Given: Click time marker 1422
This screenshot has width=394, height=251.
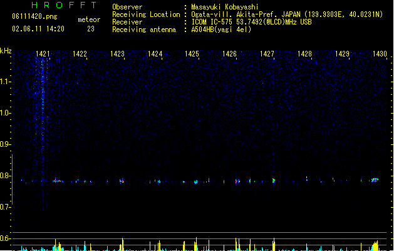Looking at the screenshot, I should pyautogui.click(x=80, y=54).
